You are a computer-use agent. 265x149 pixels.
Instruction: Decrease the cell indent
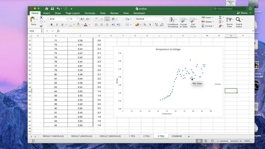point(113,25)
